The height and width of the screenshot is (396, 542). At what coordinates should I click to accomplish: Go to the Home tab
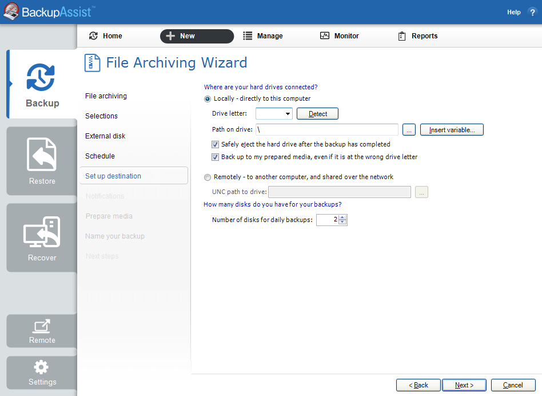[x=106, y=36]
